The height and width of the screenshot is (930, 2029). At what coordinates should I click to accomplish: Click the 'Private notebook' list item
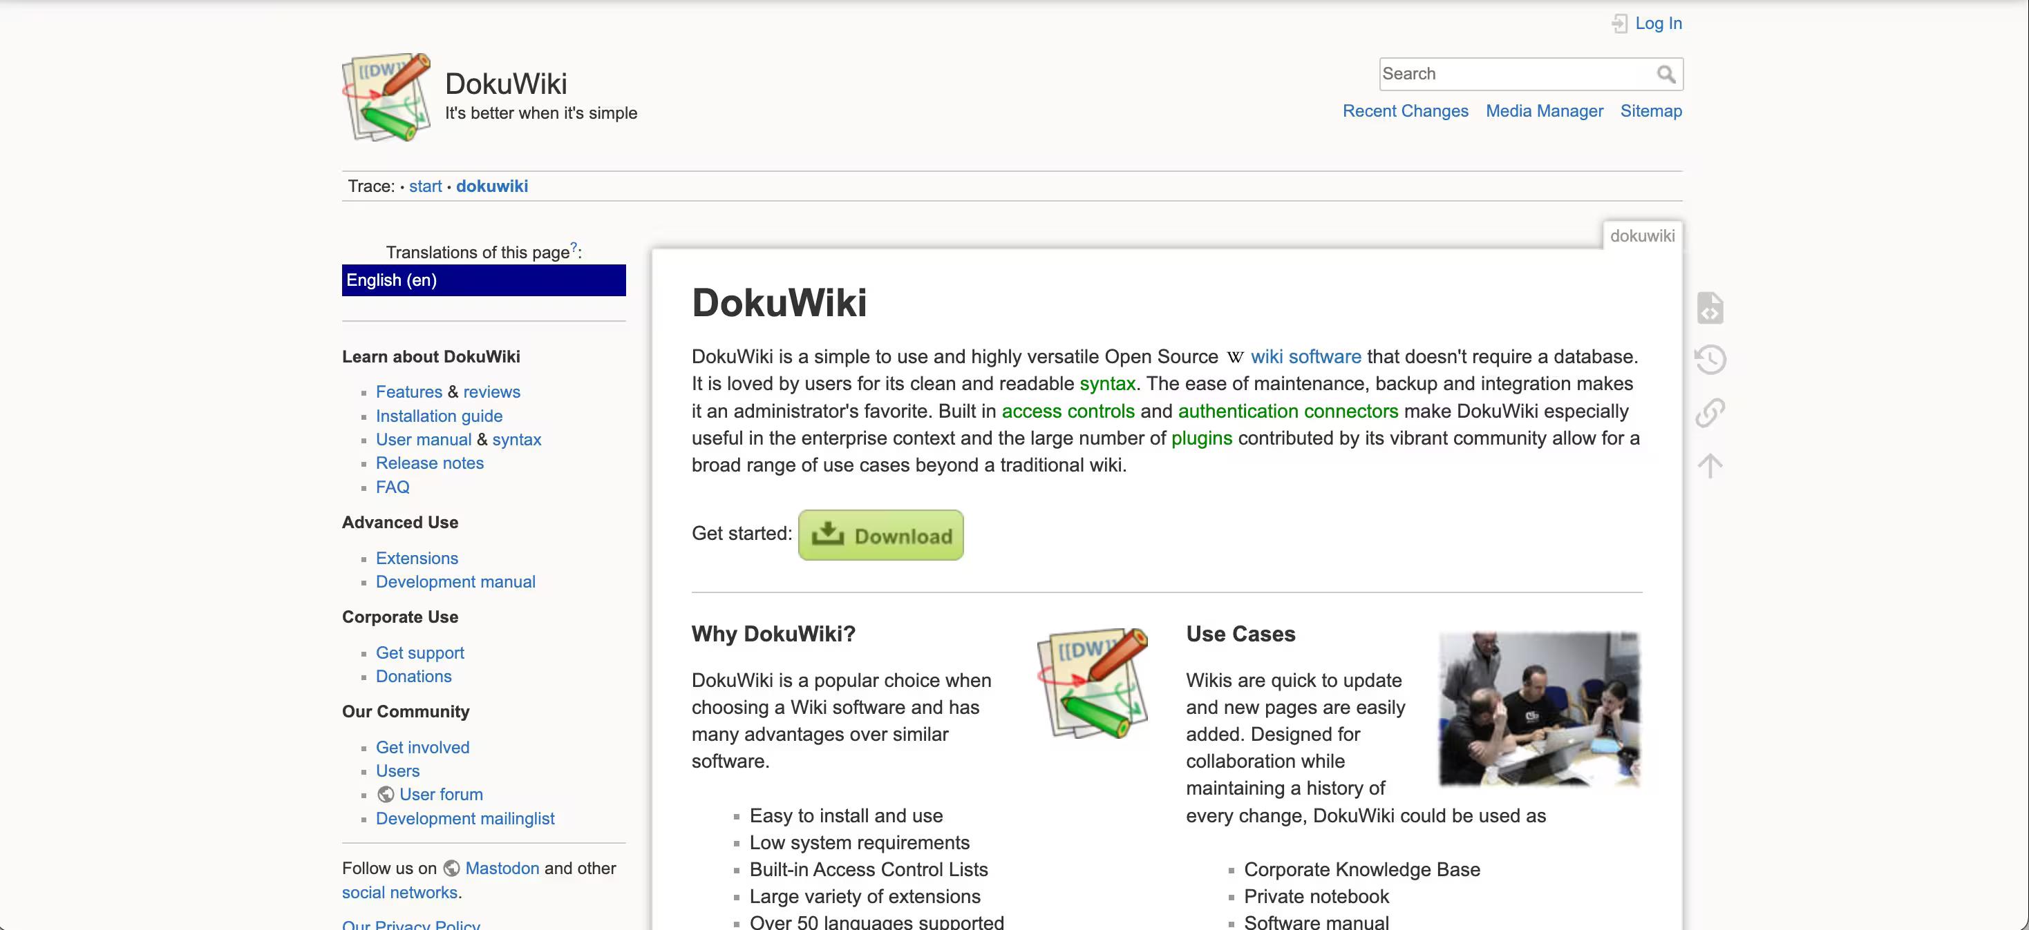pos(1317,896)
